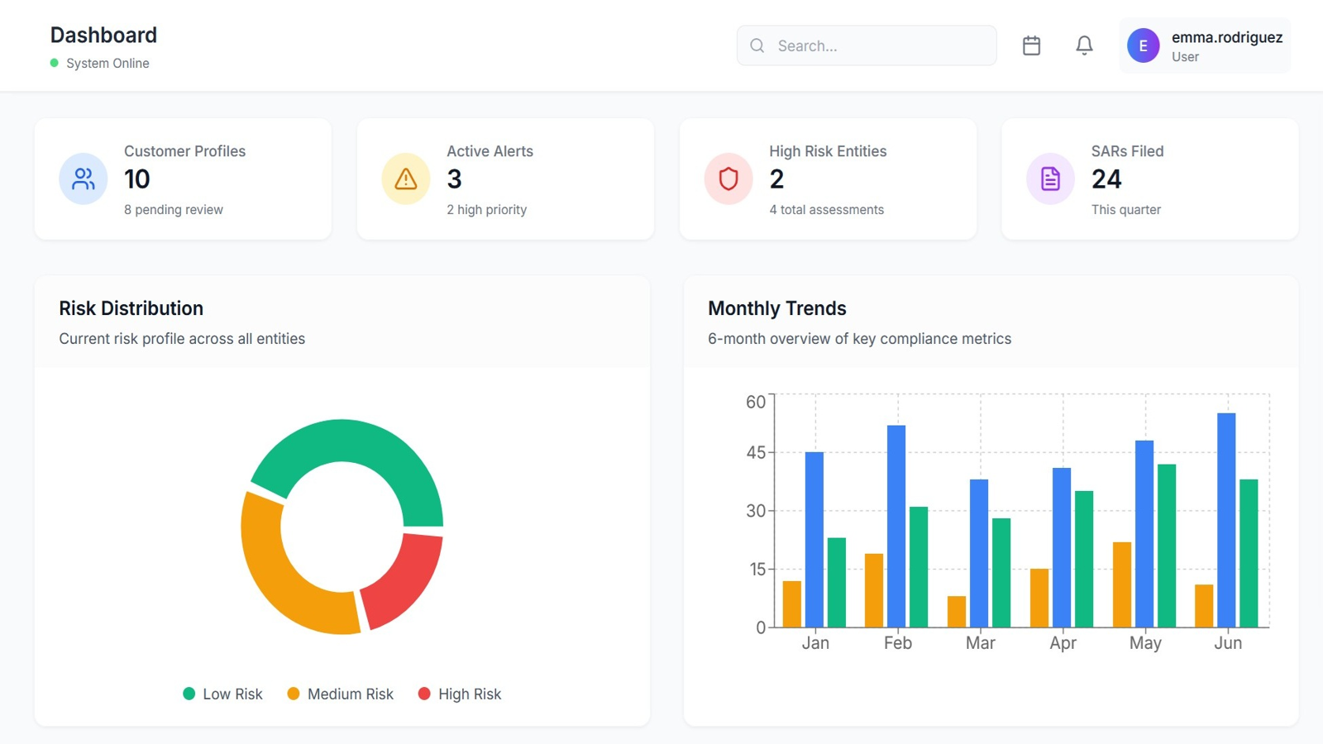Click the blue Jun bar in chart
The height and width of the screenshot is (744, 1323).
coord(1226,519)
